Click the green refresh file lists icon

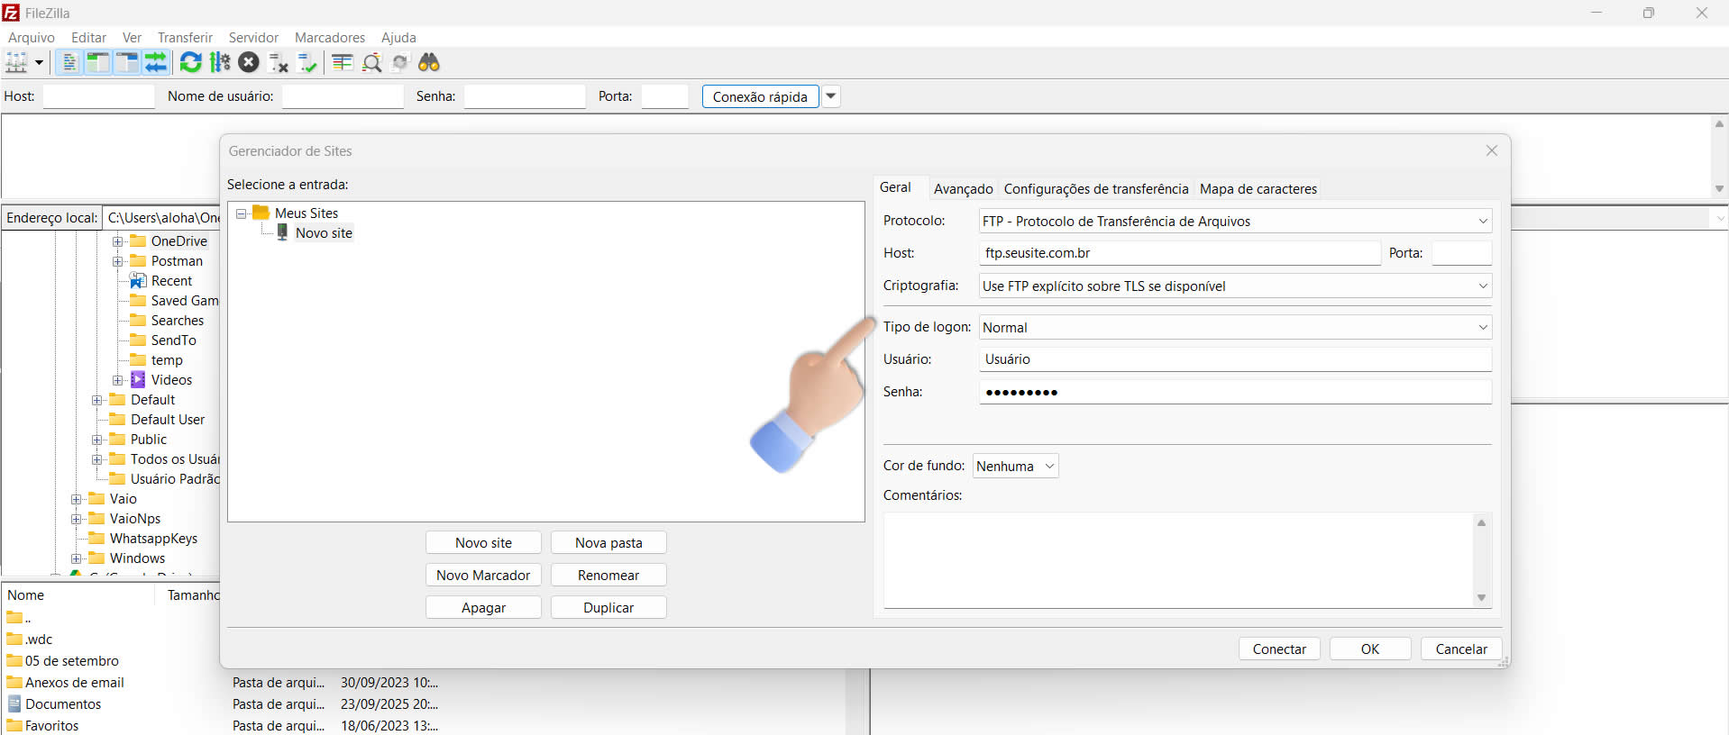pos(190,62)
